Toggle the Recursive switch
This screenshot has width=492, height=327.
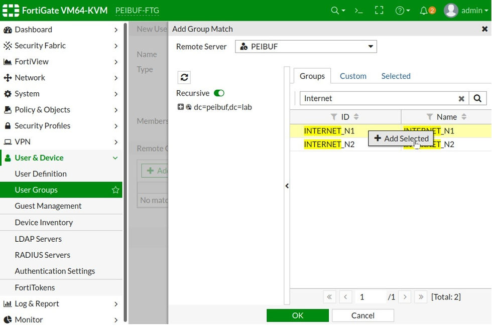pos(219,93)
